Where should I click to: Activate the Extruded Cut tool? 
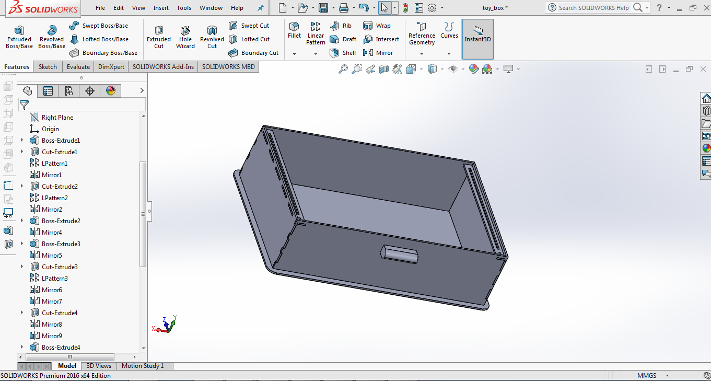pyautogui.click(x=159, y=37)
